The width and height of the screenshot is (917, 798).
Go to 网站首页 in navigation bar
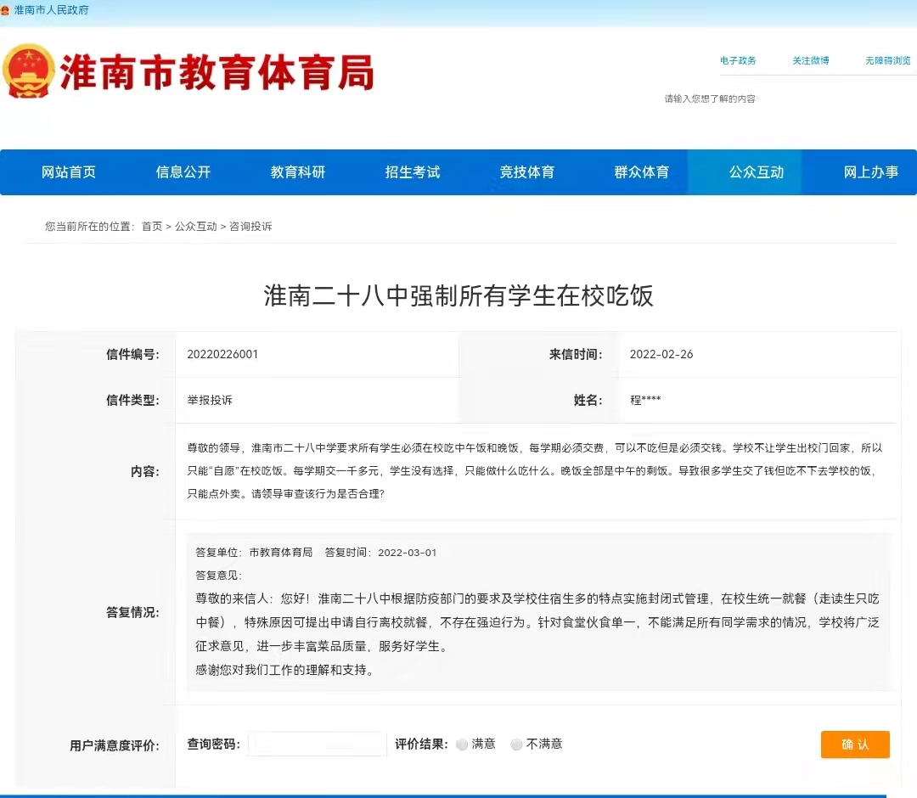[69, 172]
